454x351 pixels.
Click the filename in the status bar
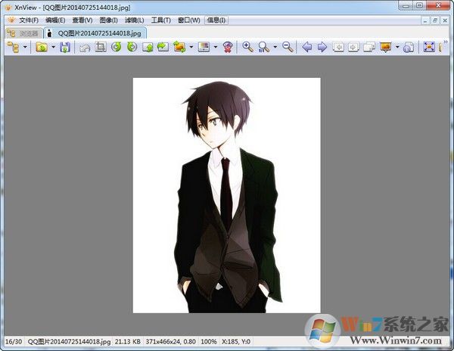click(x=69, y=342)
